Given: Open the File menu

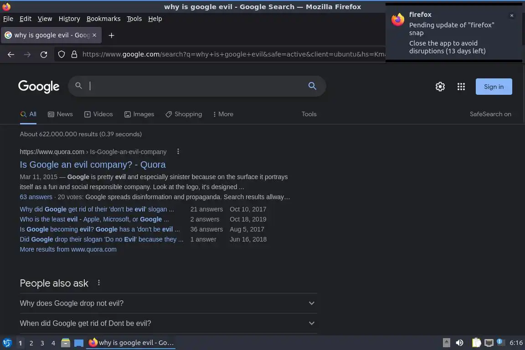Looking at the screenshot, I should tap(8, 19).
